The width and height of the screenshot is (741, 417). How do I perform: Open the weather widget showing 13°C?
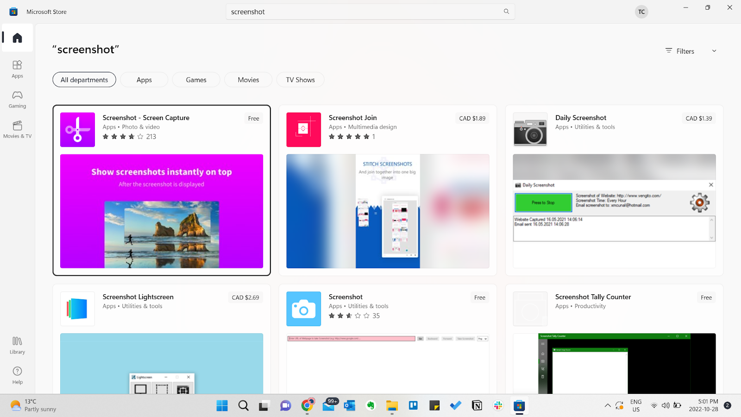point(33,405)
